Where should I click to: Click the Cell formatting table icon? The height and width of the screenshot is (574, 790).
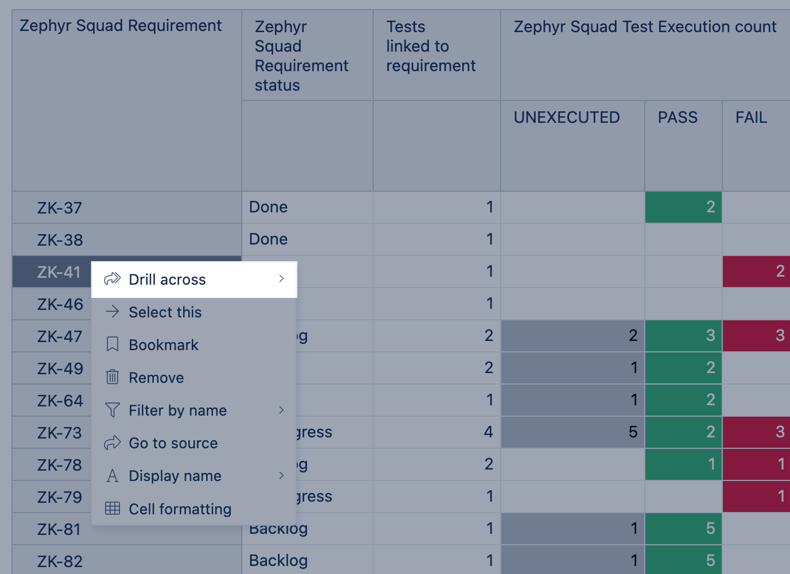(113, 509)
